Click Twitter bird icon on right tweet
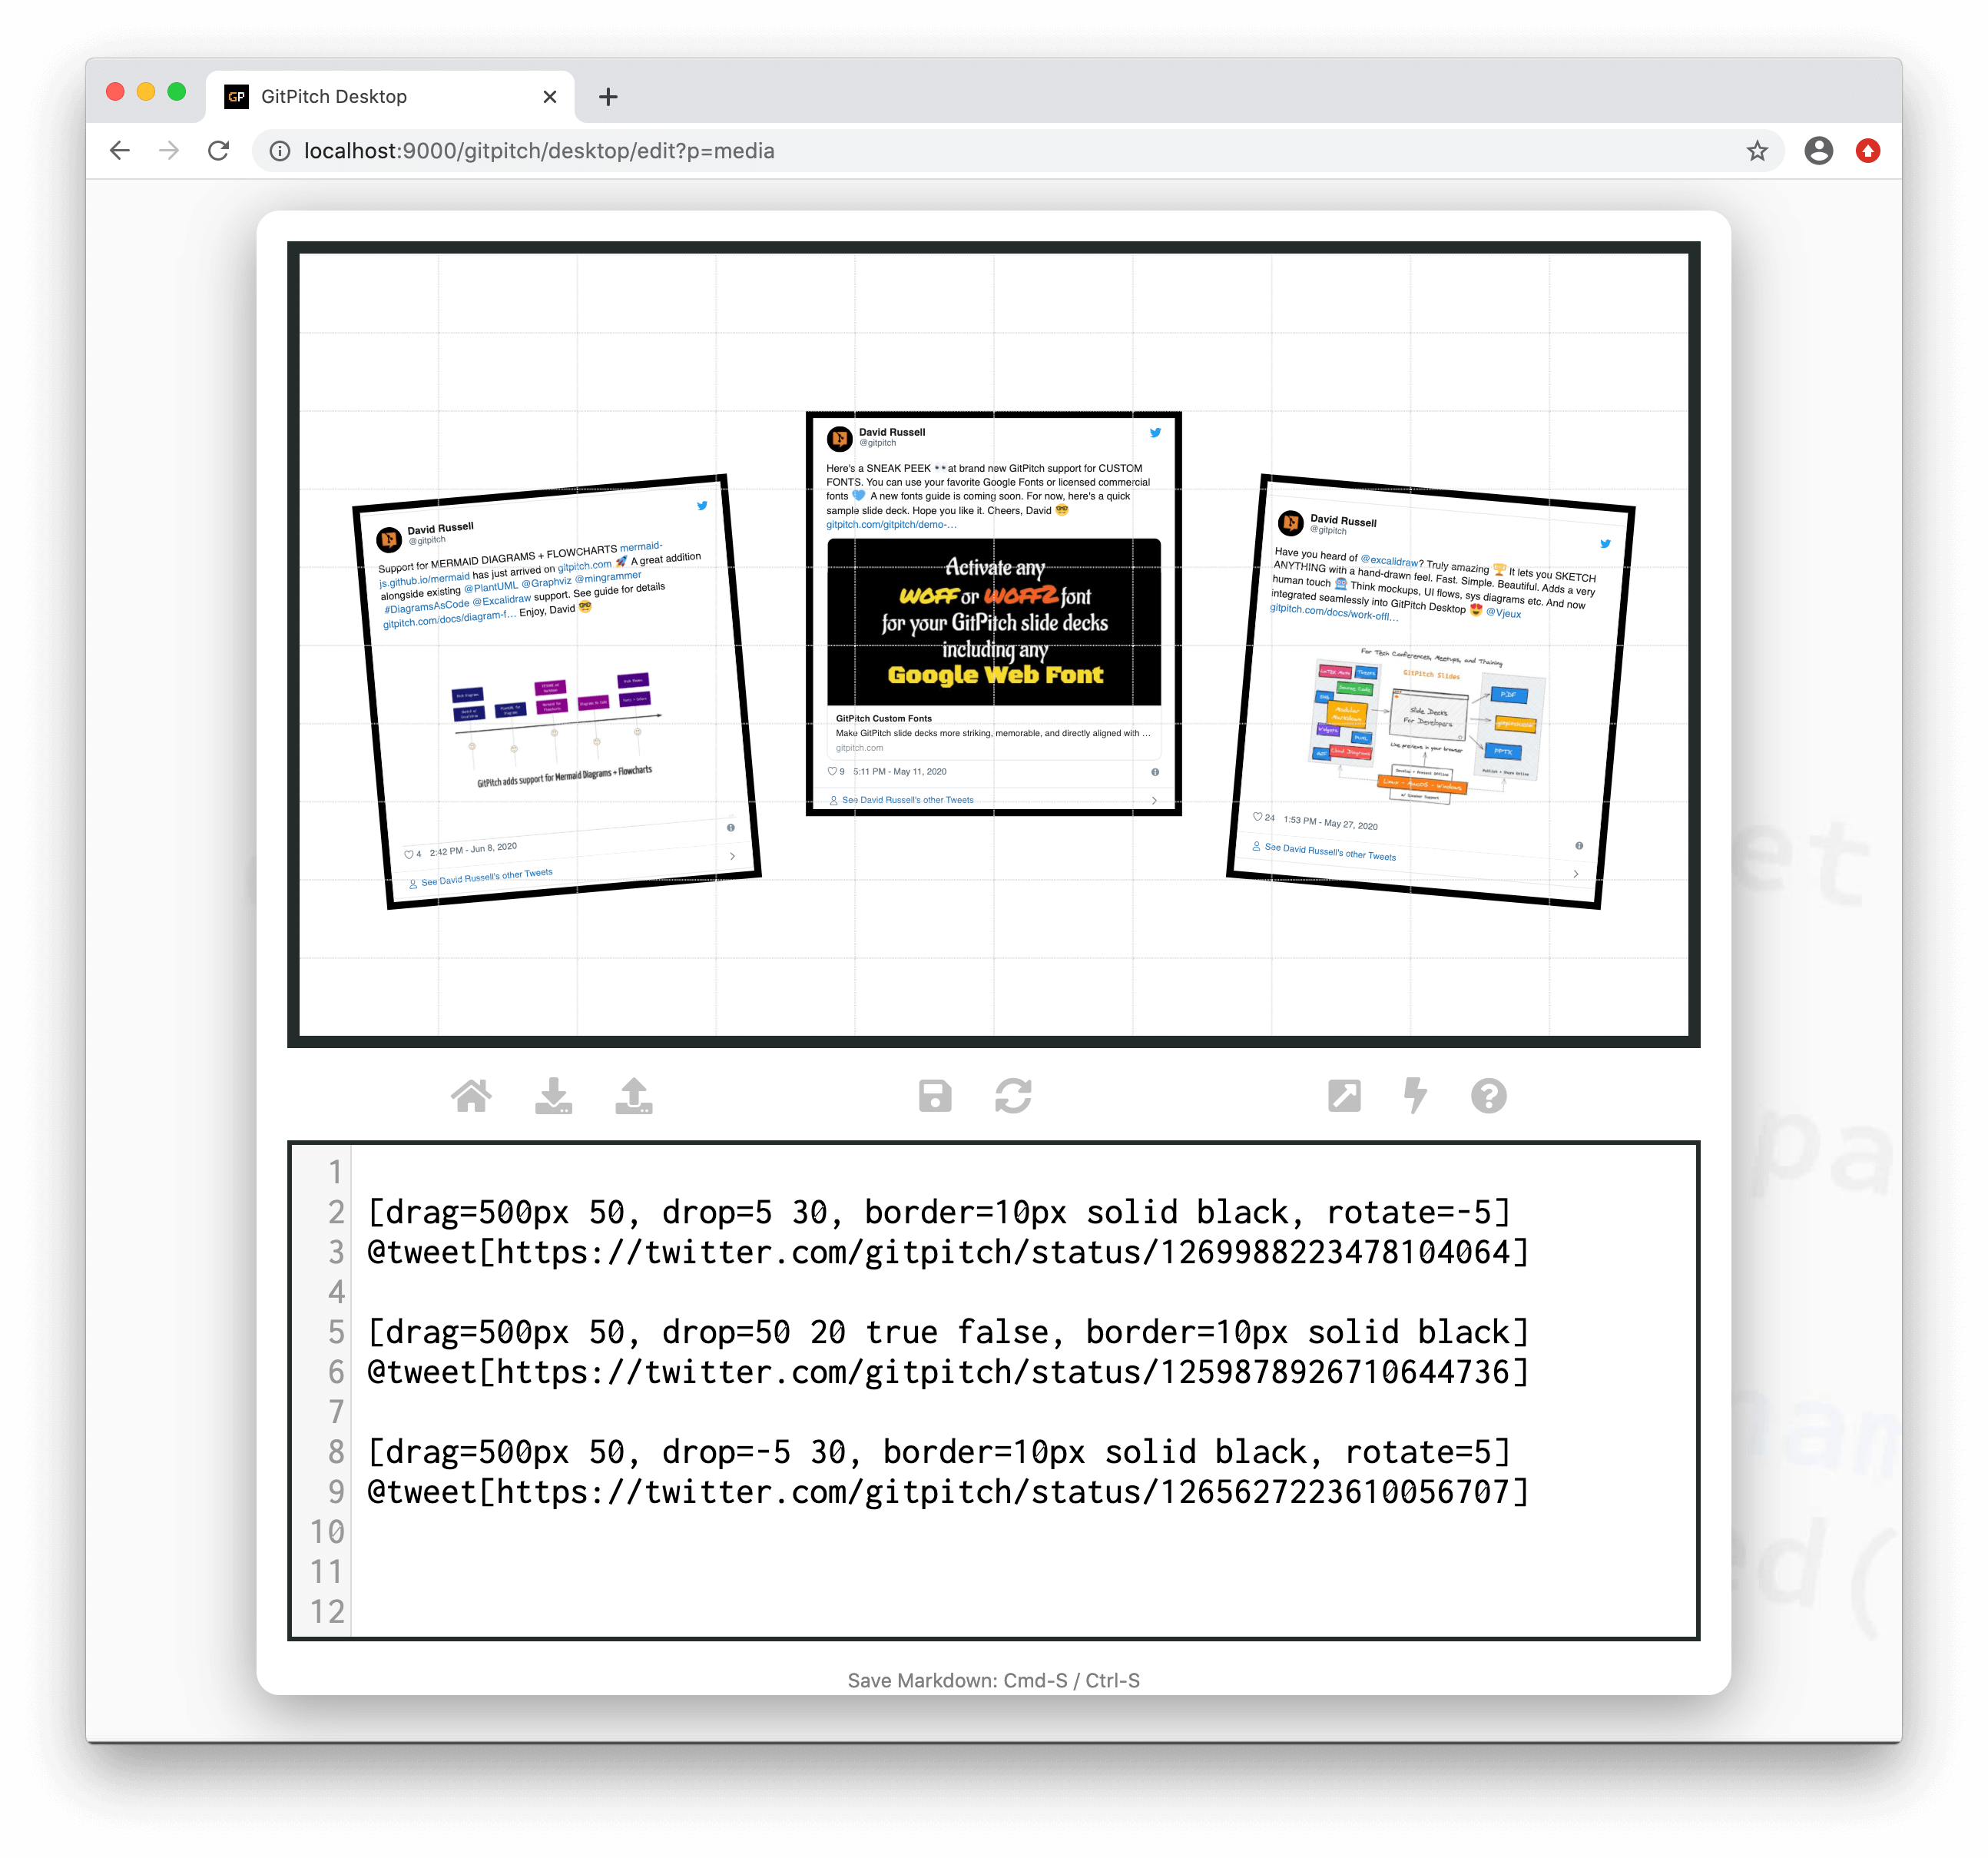This screenshot has width=1988, height=1858. [1605, 543]
